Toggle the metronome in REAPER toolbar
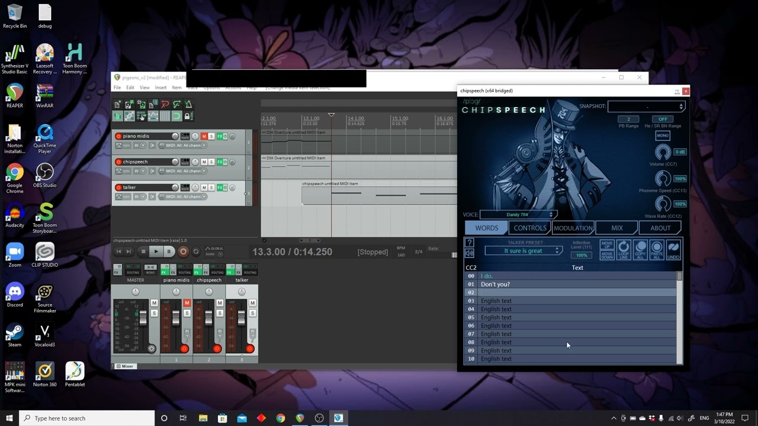Viewport: 758px width, 426px height. [x=188, y=105]
